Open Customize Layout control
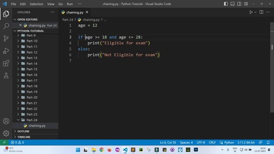 (x=246, y=4)
